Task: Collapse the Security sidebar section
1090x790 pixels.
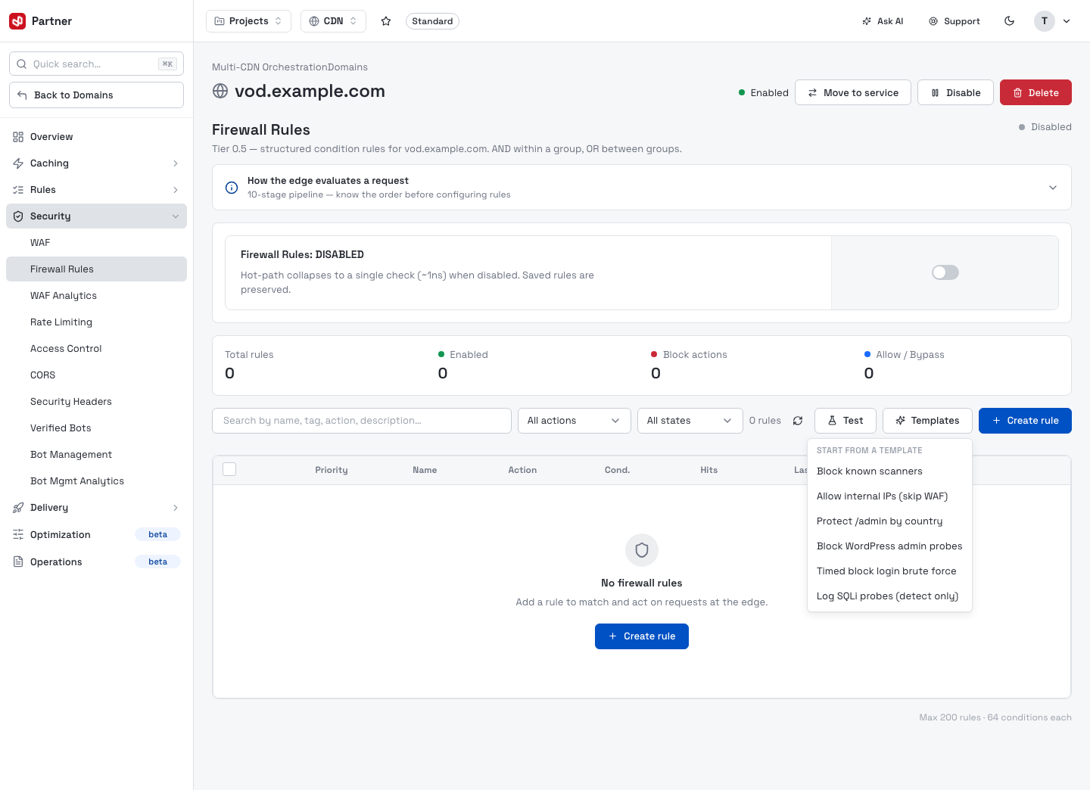Action: click(176, 216)
